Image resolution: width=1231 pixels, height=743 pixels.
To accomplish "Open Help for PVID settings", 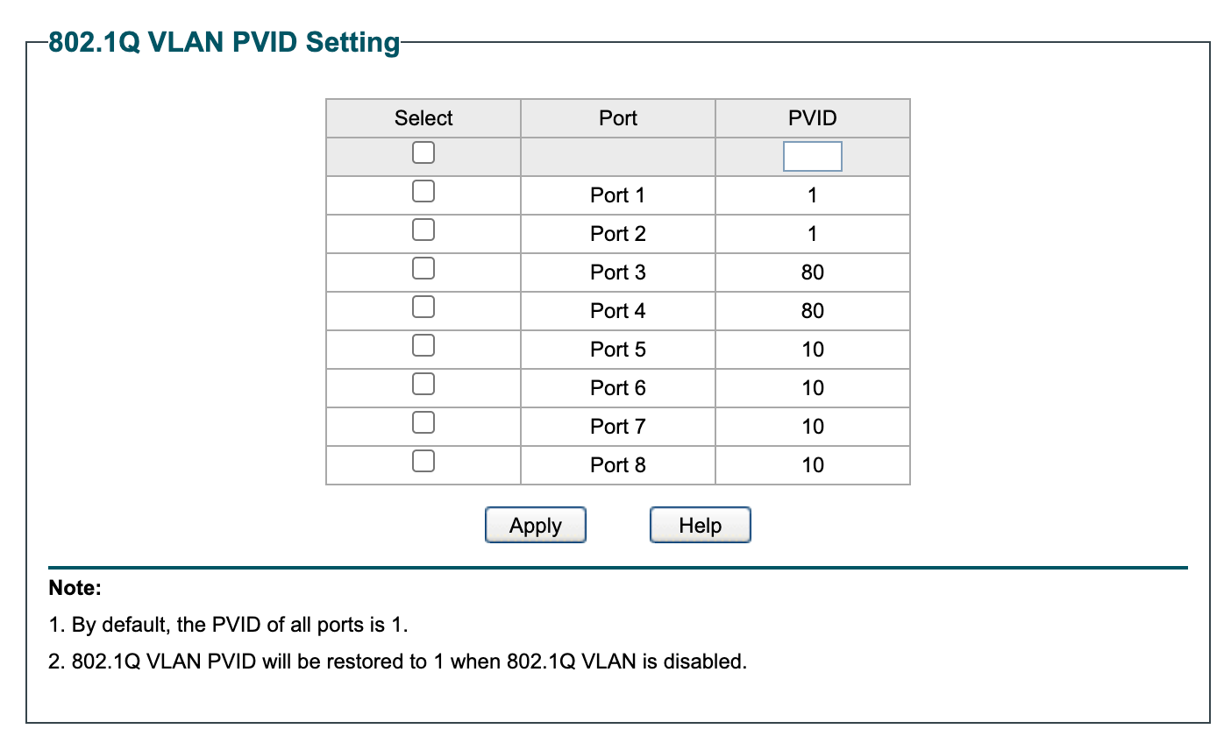I will [700, 525].
